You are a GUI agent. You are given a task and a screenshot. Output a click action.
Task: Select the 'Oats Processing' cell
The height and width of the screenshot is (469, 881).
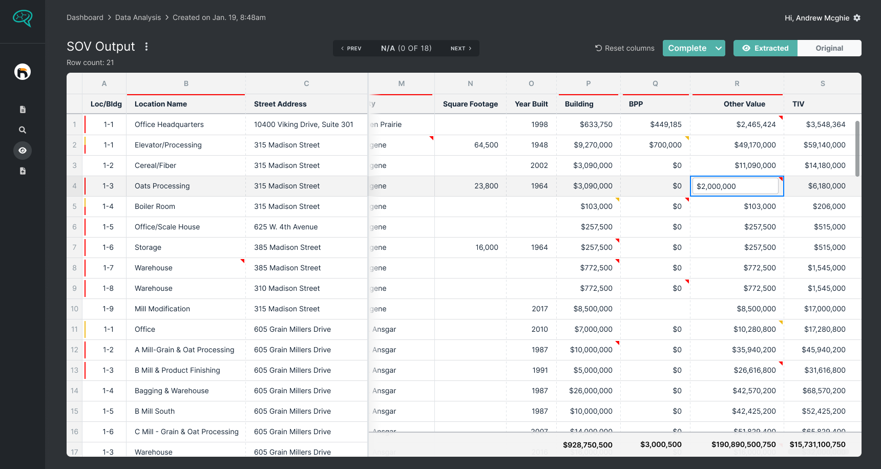[x=186, y=186]
